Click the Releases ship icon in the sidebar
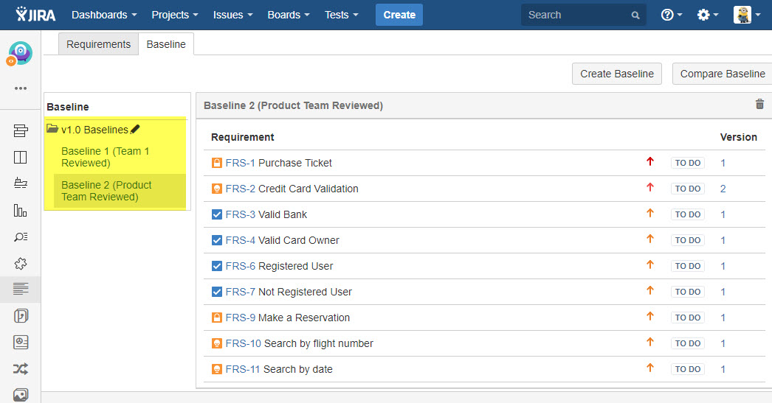This screenshot has height=403, width=772. 21,183
